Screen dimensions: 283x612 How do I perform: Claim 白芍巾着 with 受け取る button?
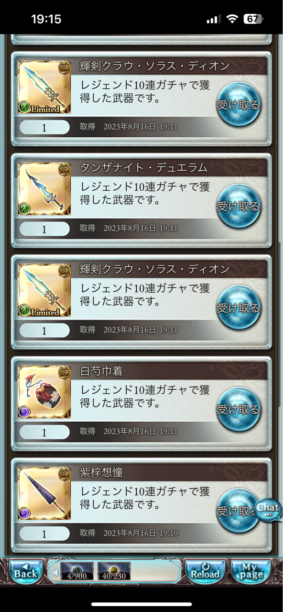(238, 409)
